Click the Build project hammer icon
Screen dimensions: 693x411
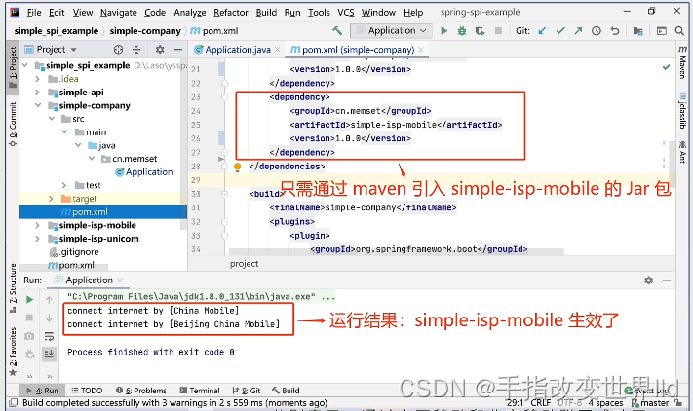pyautogui.click(x=337, y=30)
